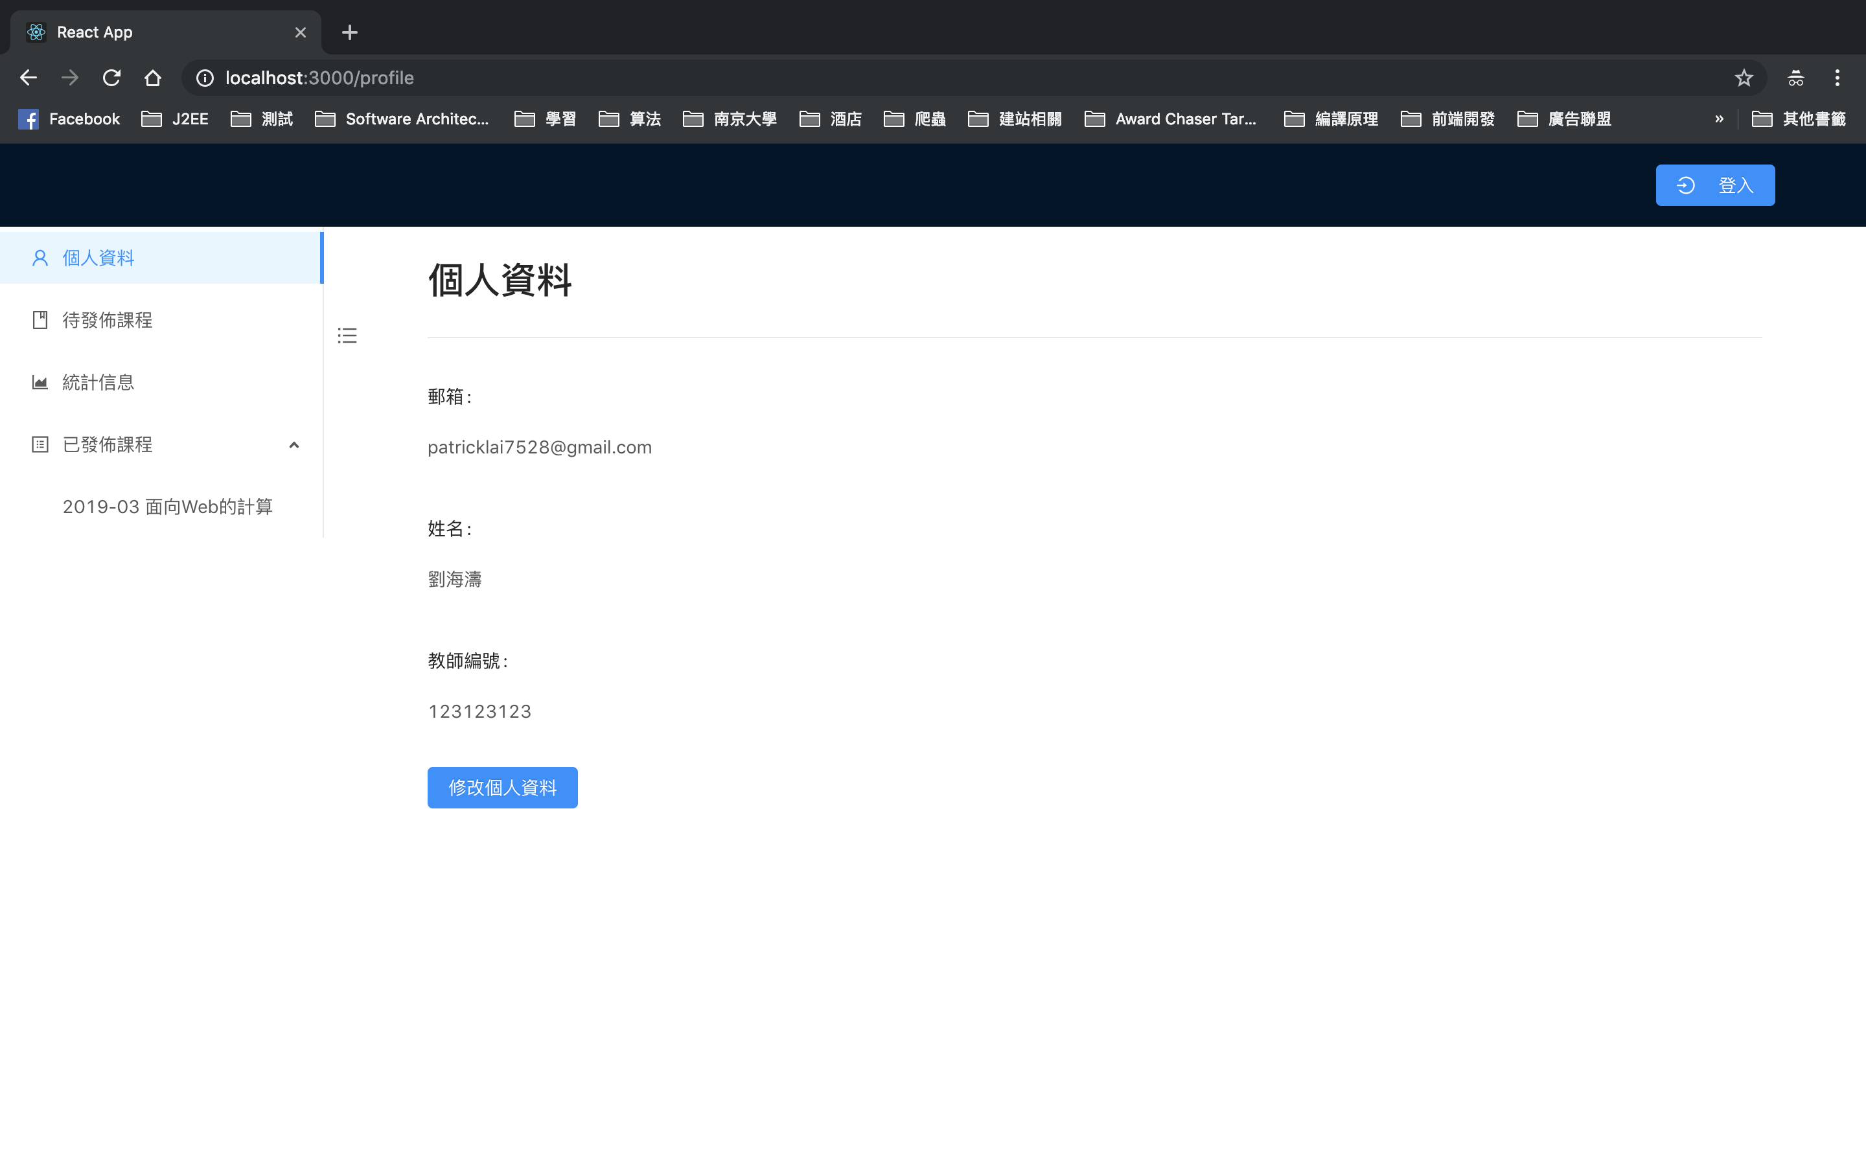Open 個人資料 sidebar item
This screenshot has width=1866, height=1166.
click(x=98, y=258)
